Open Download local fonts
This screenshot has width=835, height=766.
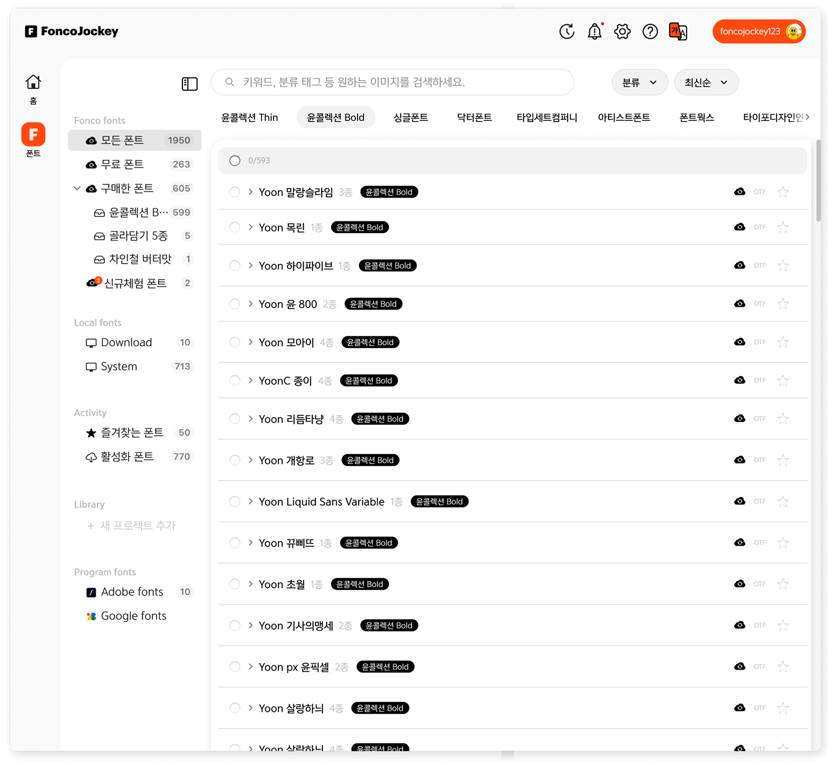click(135, 343)
